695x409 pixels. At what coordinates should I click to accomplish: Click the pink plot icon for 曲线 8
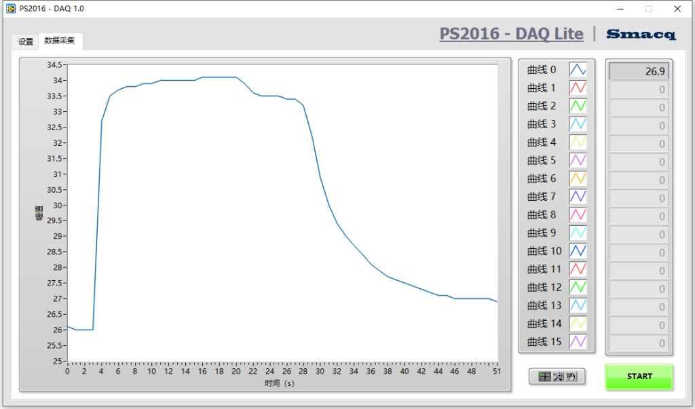[x=578, y=215]
